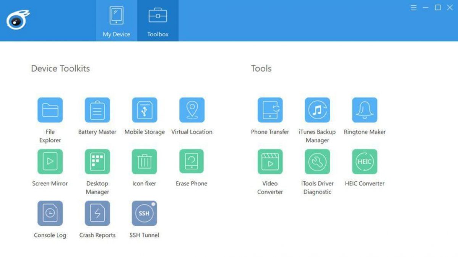Open the Console Log icon
Image resolution: width=458 pixels, height=257 pixels.
pyautogui.click(x=50, y=213)
